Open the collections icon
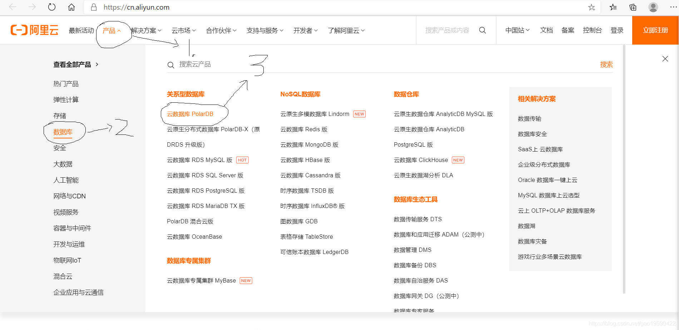The height and width of the screenshot is (330, 679). (x=633, y=7)
